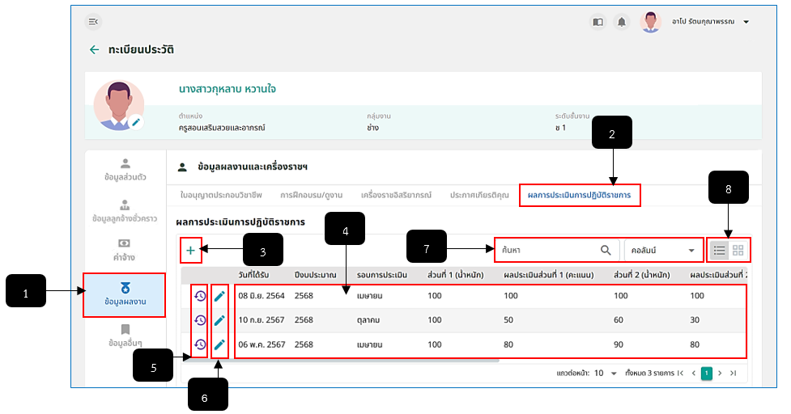Open ข้อมูลส่วนตัว in the sidebar
The image size is (791, 414).
click(x=125, y=171)
